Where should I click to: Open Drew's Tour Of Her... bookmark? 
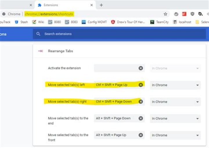click(128, 22)
